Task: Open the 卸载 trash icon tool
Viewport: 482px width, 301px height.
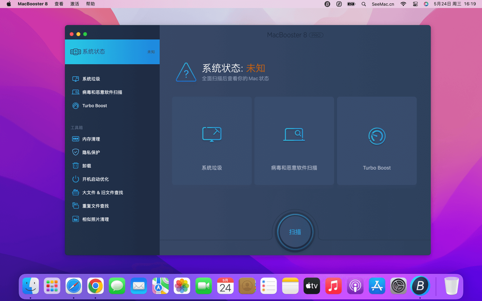Action: coord(76,166)
